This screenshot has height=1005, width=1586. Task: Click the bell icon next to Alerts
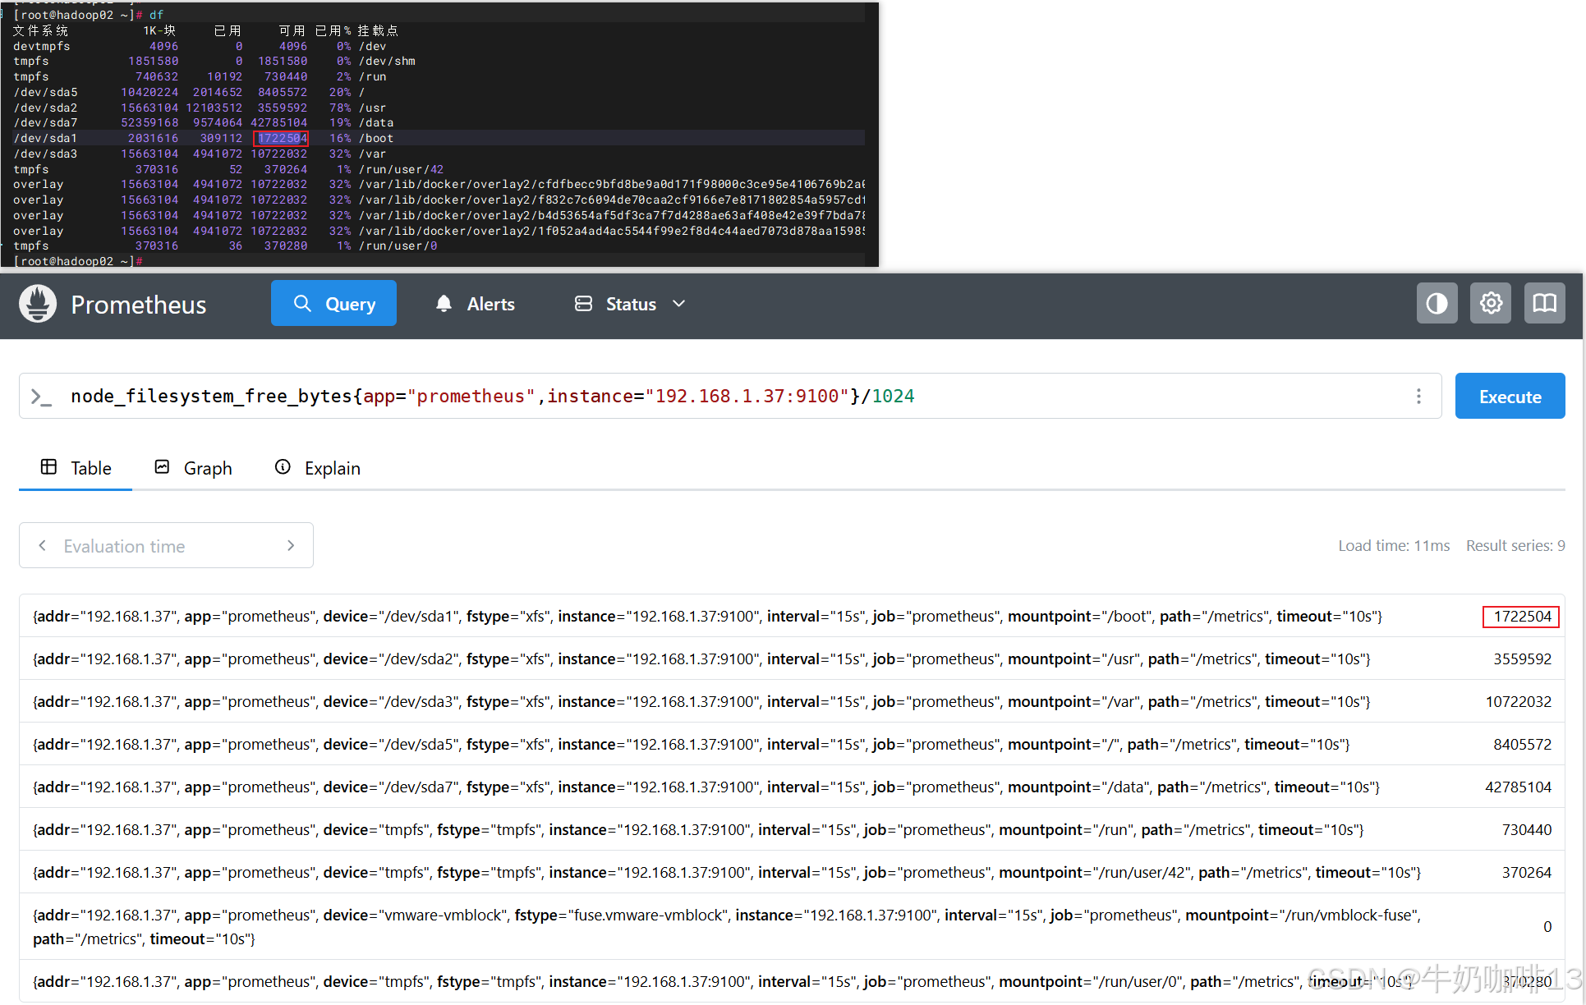coord(444,304)
